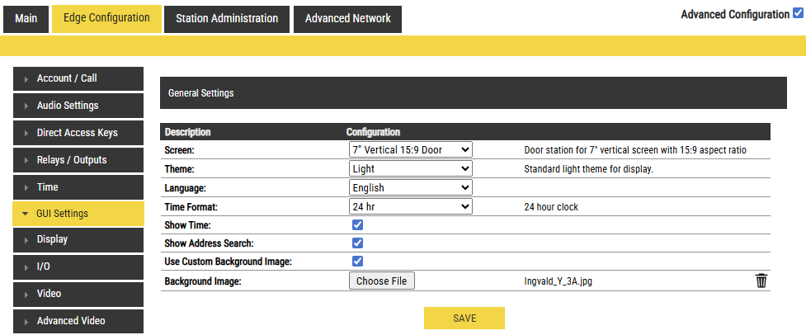Open the Video sidebar section

tap(78, 294)
